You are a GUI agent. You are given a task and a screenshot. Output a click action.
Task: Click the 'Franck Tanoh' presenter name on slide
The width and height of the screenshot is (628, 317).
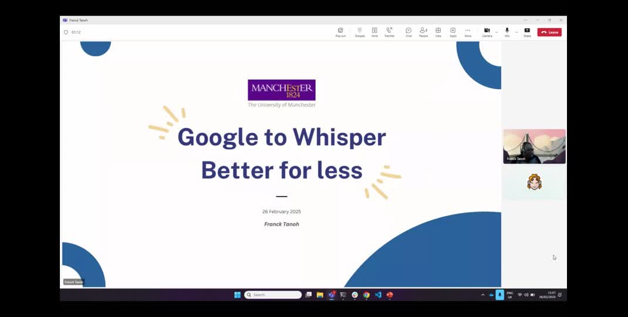(282, 224)
